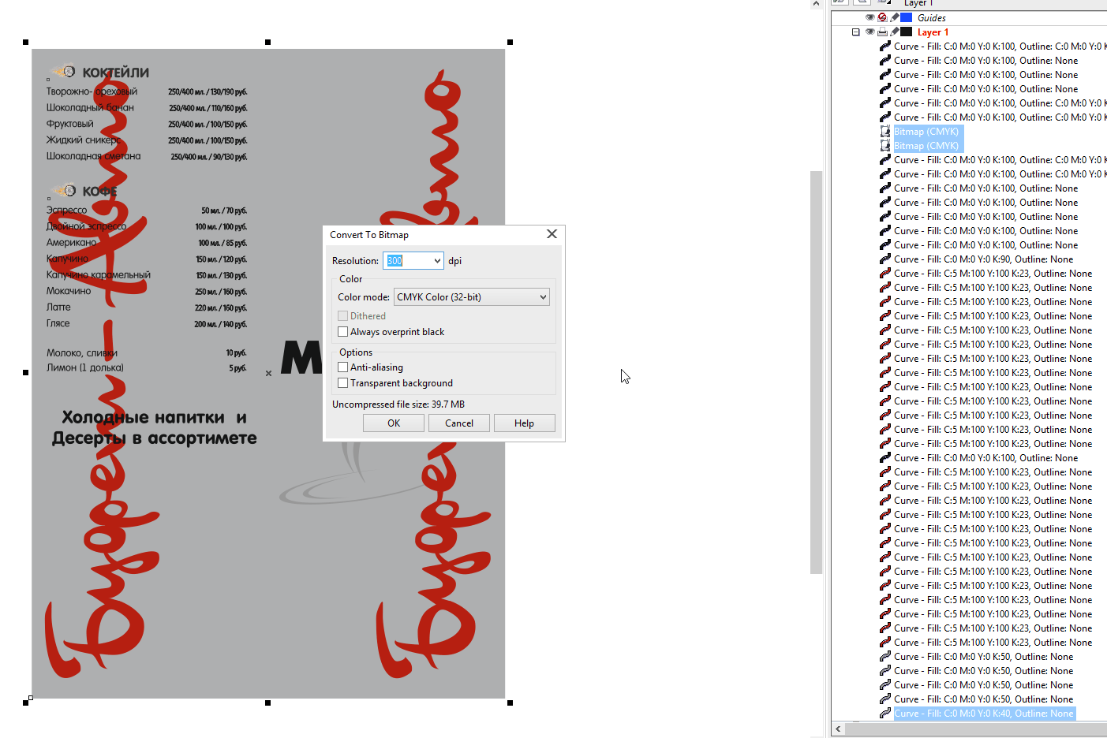The height and width of the screenshot is (738, 1107).
Task: Toggle the editable pencil icon for Layer 1
Action: (x=894, y=32)
